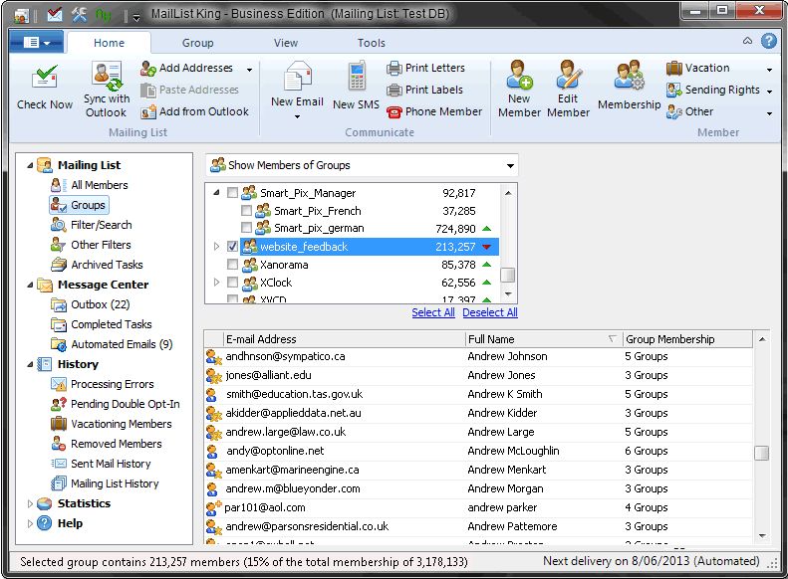This screenshot has height=579, width=788.
Task: Check the Xanorama group checkbox
Action: (x=233, y=264)
